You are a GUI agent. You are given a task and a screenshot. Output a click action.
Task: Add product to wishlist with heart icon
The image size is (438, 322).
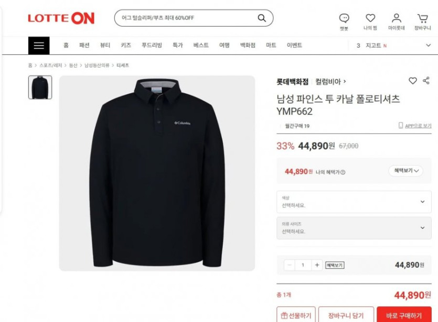tap(413, 81)
